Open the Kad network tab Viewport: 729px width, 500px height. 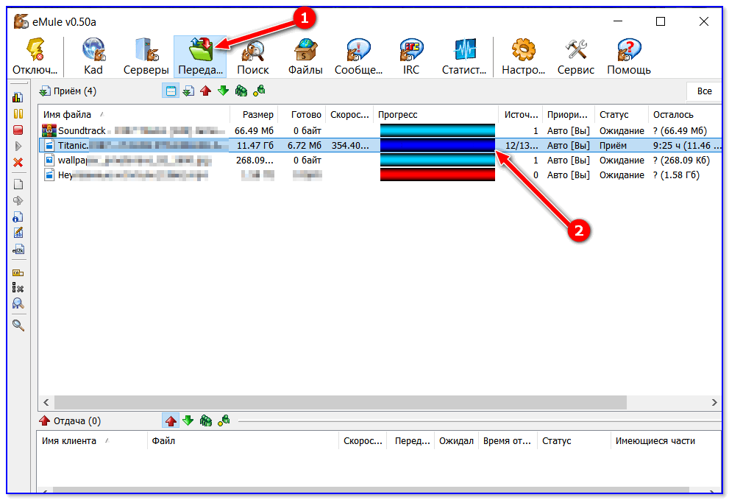(x=93, y=56)
